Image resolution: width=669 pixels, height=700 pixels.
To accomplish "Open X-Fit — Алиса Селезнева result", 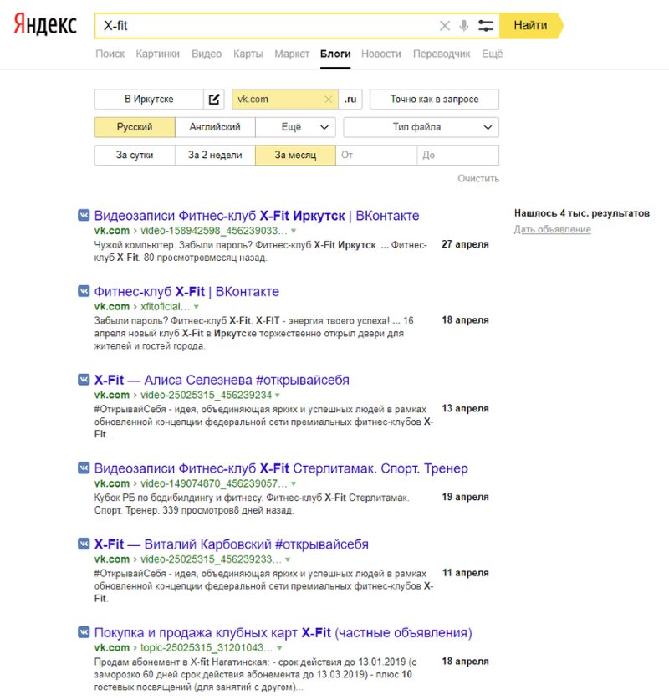I will click(222, 380).
